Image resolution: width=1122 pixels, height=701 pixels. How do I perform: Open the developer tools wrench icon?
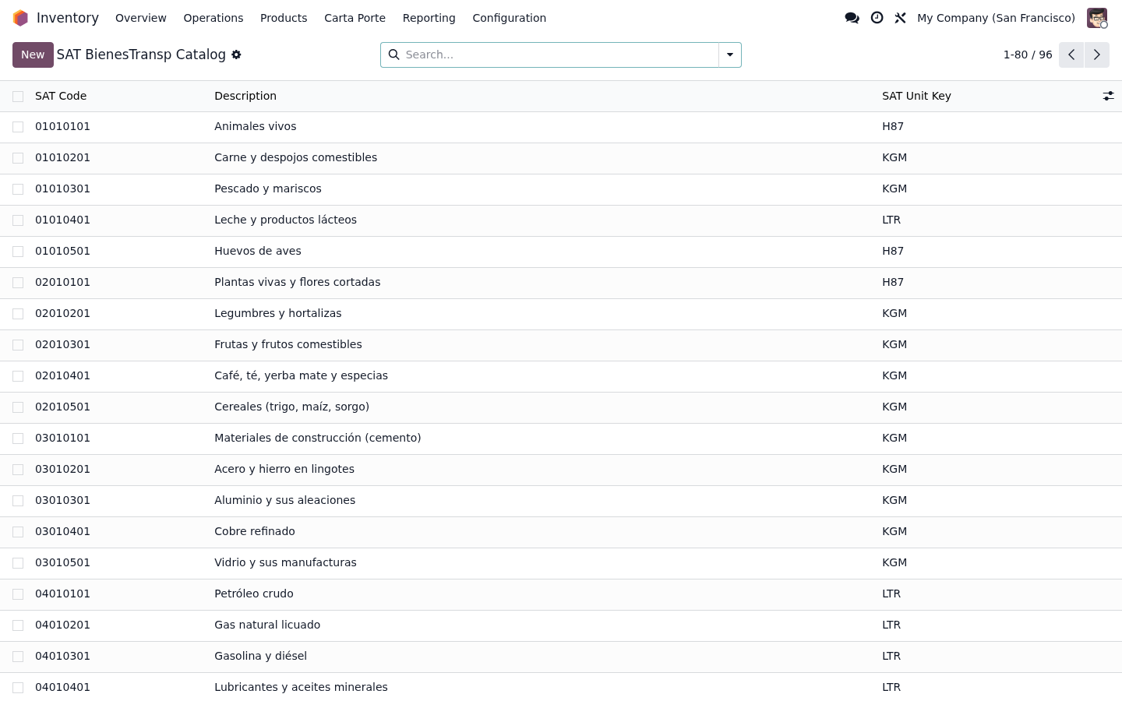[900, 18]
